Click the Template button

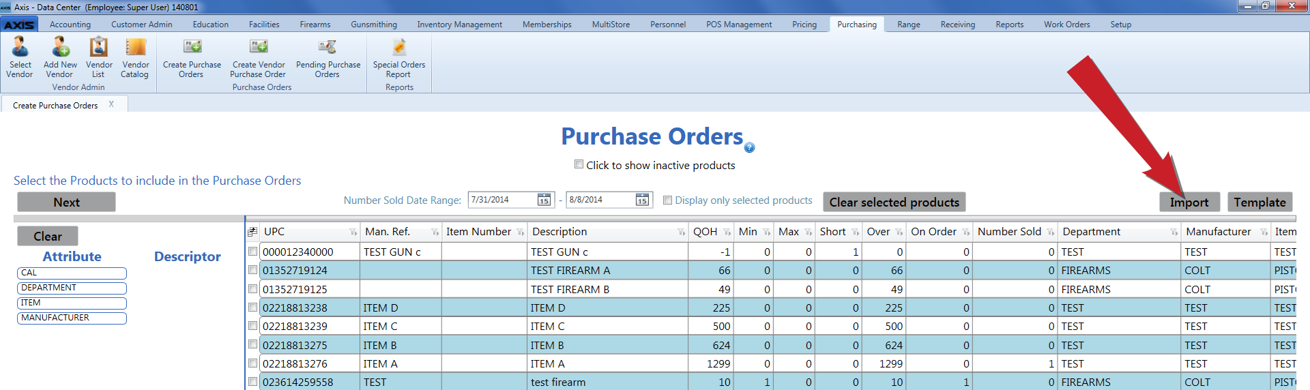(1260, 202)
